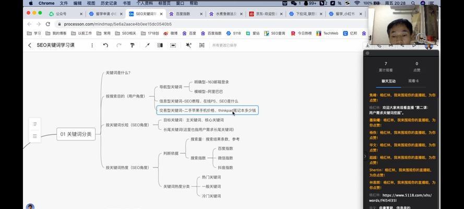The width and height of the screenshot is (464, 209).
Task: Click the 5118.com link in chat
Action: click(400, 198)
